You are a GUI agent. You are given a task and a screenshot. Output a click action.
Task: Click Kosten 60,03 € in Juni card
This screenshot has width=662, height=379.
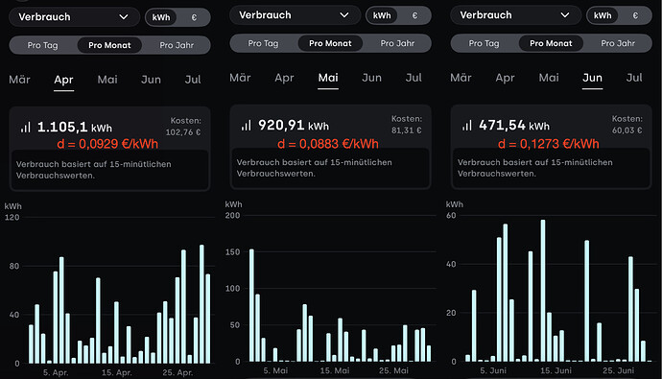(x=627, y=125)
